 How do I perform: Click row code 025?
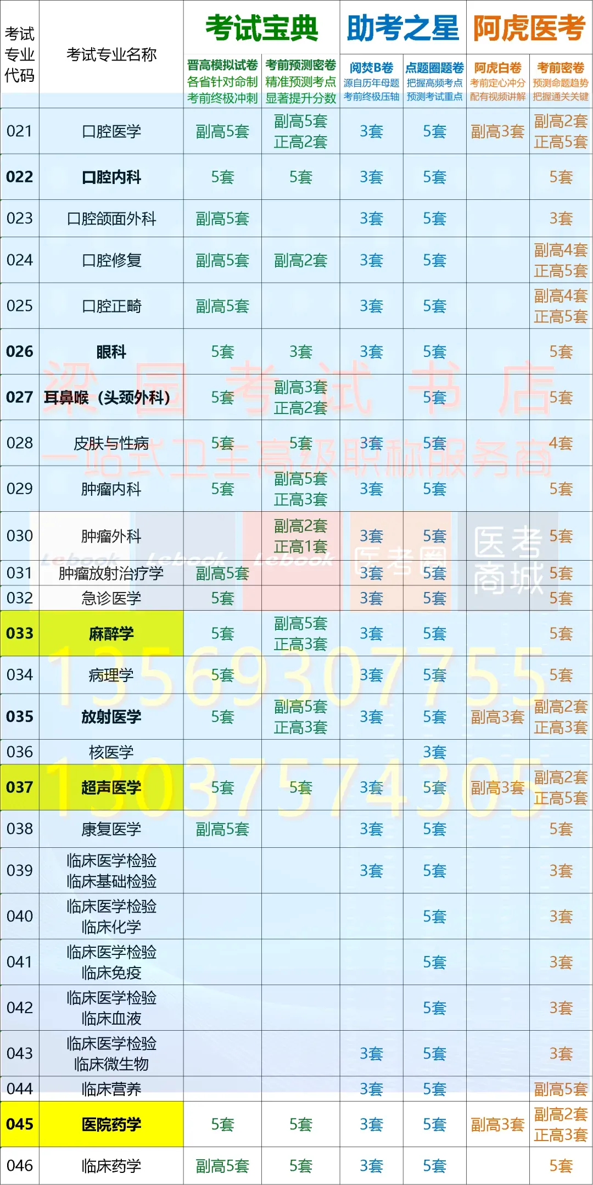pos(20,306)
